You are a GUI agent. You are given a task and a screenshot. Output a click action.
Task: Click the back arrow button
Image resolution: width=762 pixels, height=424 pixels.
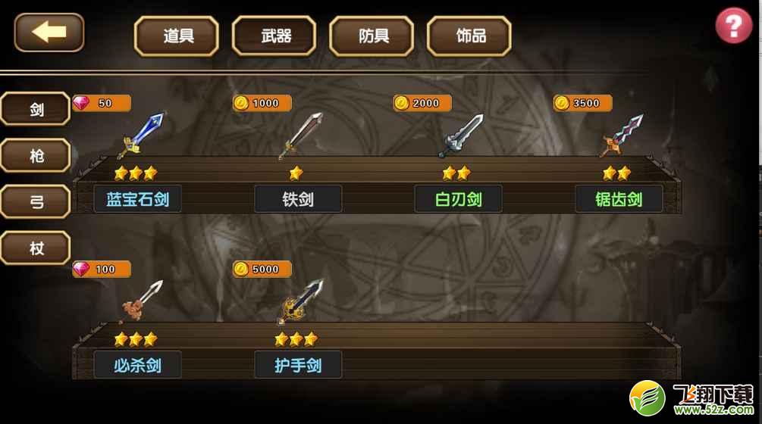coord(49,33)
